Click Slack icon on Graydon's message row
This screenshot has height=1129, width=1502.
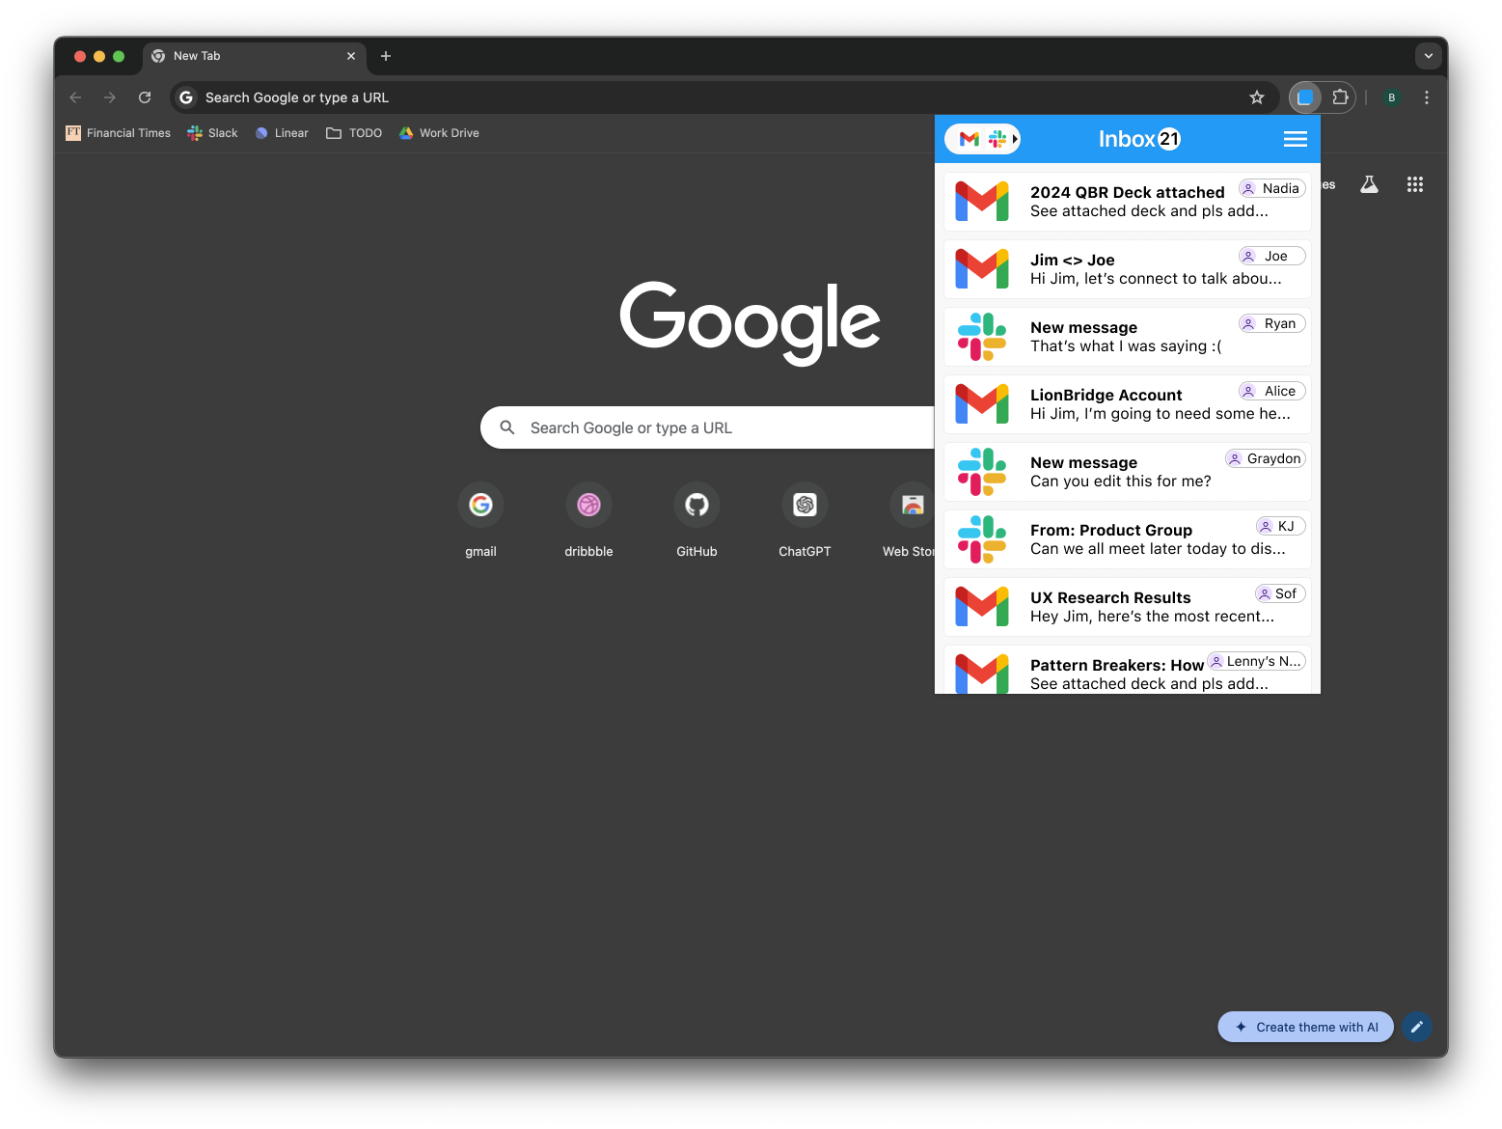point(982,472)
